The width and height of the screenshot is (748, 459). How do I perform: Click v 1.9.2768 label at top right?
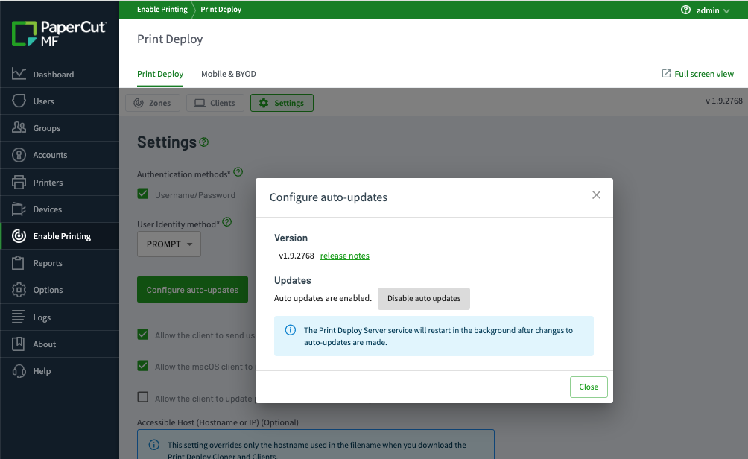pyautogui.click(x=723, y=101)
